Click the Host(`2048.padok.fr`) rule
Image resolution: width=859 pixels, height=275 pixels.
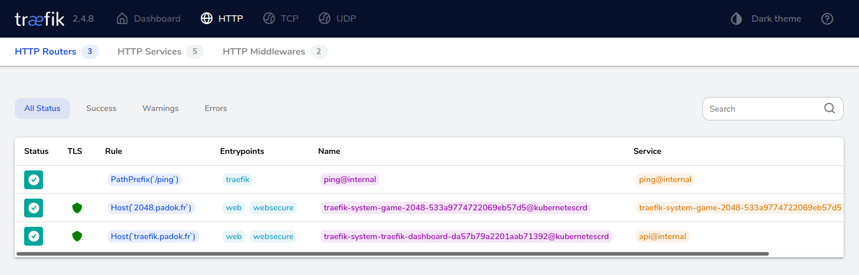coord(151,208)
